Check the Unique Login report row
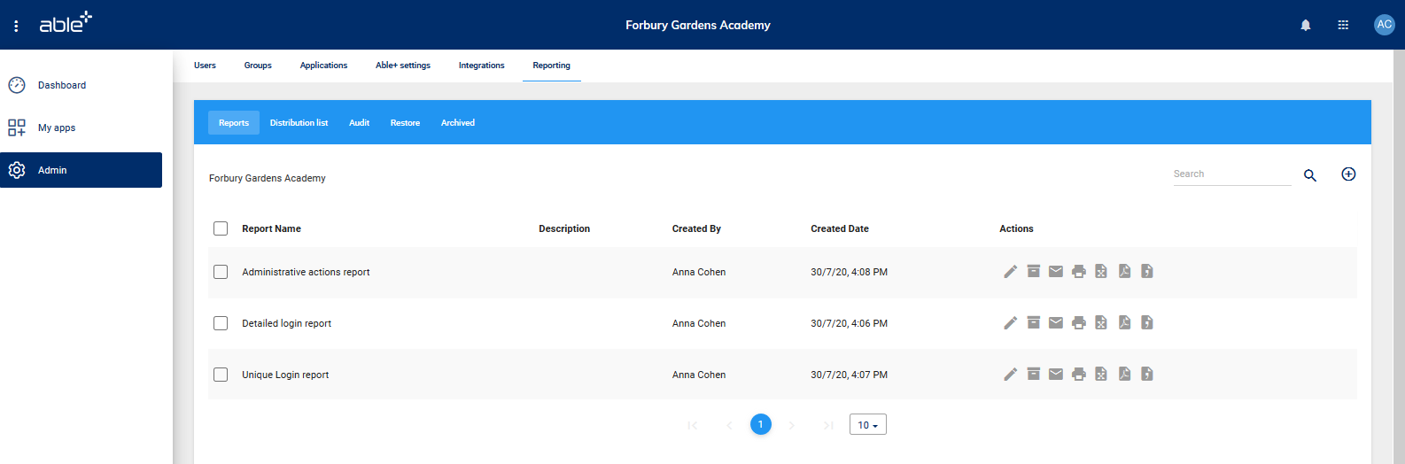The image size is (1405, 464). (221, 375)
